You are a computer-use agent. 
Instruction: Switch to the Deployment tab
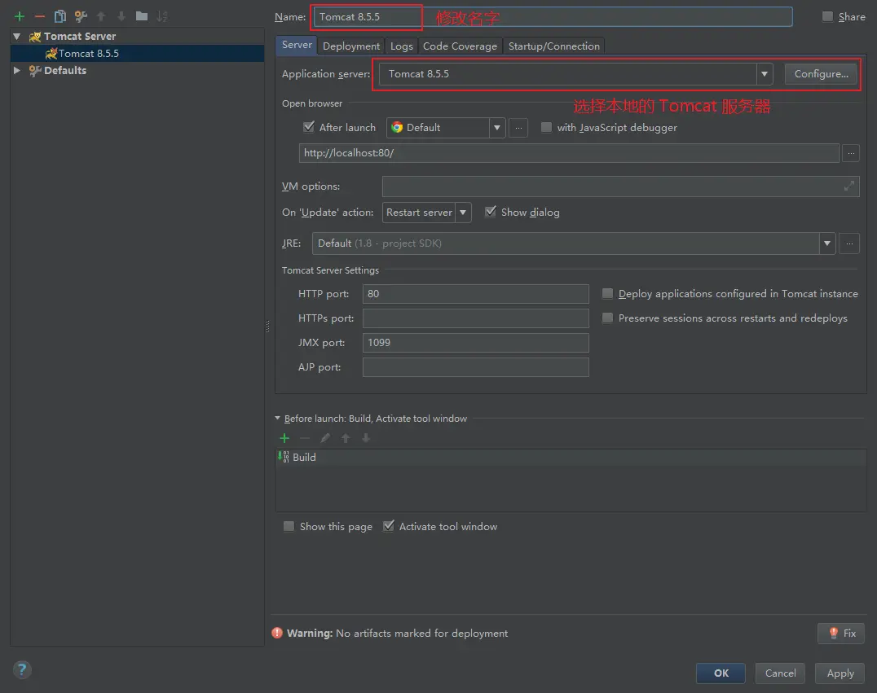point(351,46)
